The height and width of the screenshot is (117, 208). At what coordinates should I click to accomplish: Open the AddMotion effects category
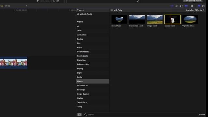tap(82, 35)
